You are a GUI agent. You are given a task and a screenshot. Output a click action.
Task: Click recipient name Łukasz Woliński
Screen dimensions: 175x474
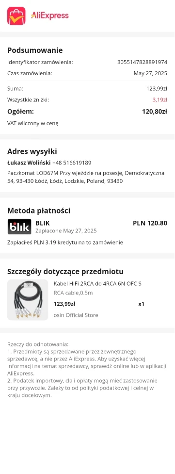tap(29, 163)
